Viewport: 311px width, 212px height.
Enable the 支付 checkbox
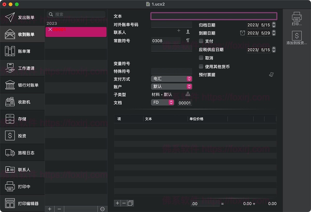coord(201,41)
